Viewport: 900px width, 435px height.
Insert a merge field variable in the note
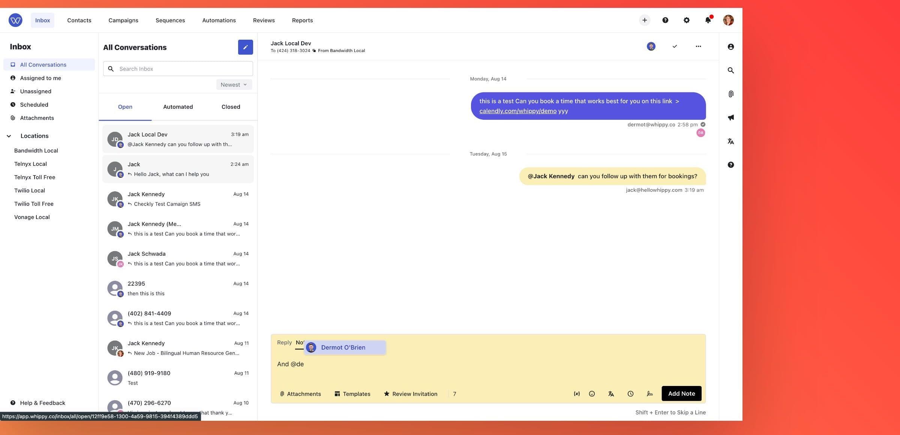tap(576, 393)
